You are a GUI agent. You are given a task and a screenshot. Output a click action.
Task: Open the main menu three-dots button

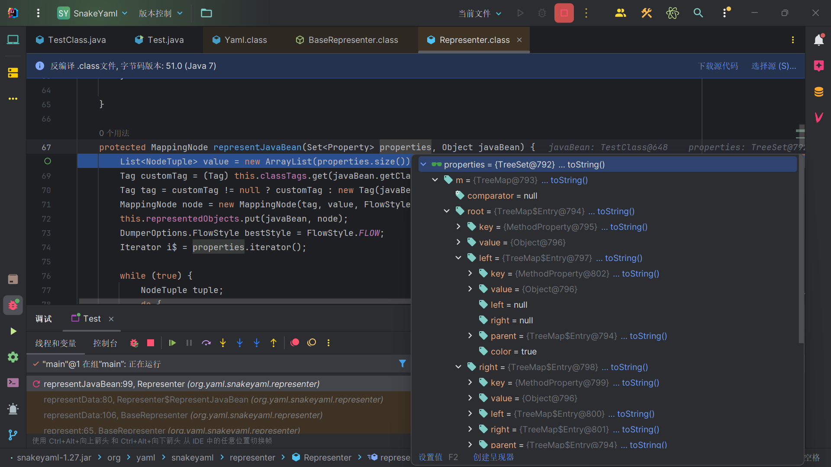click(38, 13)
